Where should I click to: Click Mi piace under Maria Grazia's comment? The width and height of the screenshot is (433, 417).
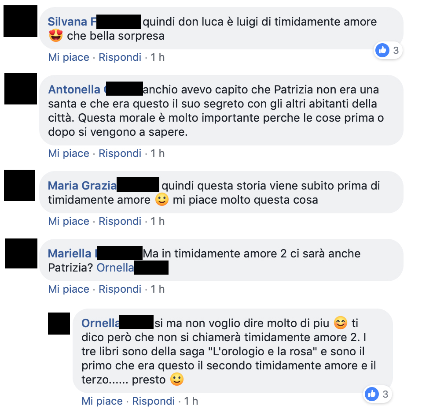(69, 221)
